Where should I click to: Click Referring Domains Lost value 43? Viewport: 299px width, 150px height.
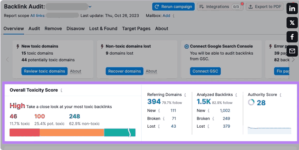(173, 127)
